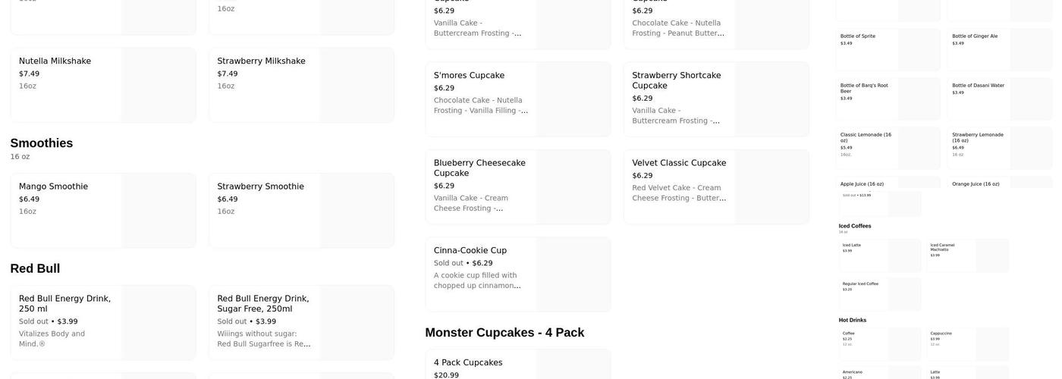Select the Regular Iced Coffee item
This screenshot has height=379, width=1062.
click(x=880, y=294)
